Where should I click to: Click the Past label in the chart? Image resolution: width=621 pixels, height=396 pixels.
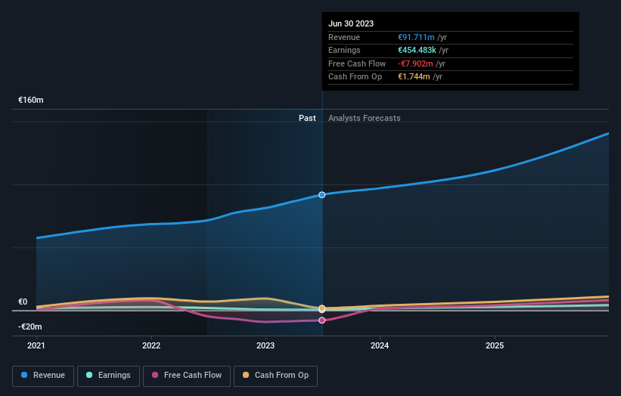[x=307, y=118]
